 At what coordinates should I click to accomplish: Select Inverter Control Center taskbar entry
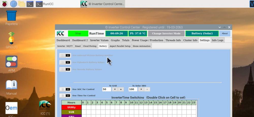click(103, 4)
